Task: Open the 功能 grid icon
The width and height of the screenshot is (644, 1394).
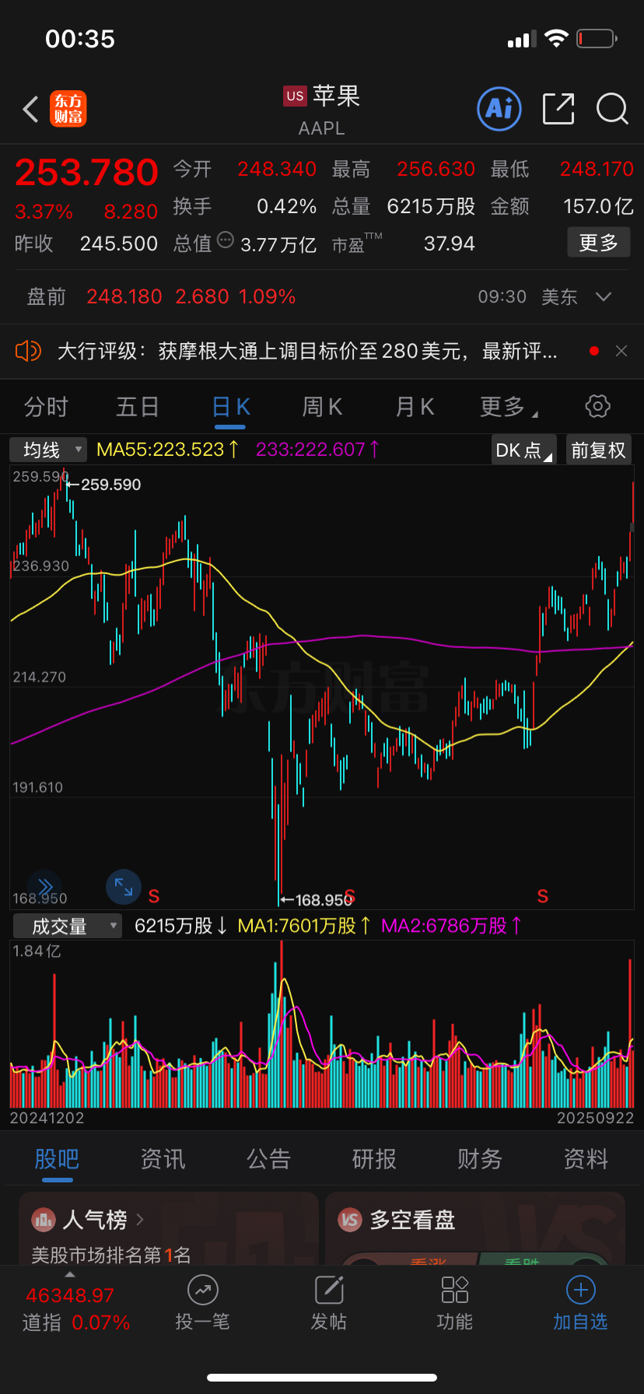Action: click(x=455, y=1290)
